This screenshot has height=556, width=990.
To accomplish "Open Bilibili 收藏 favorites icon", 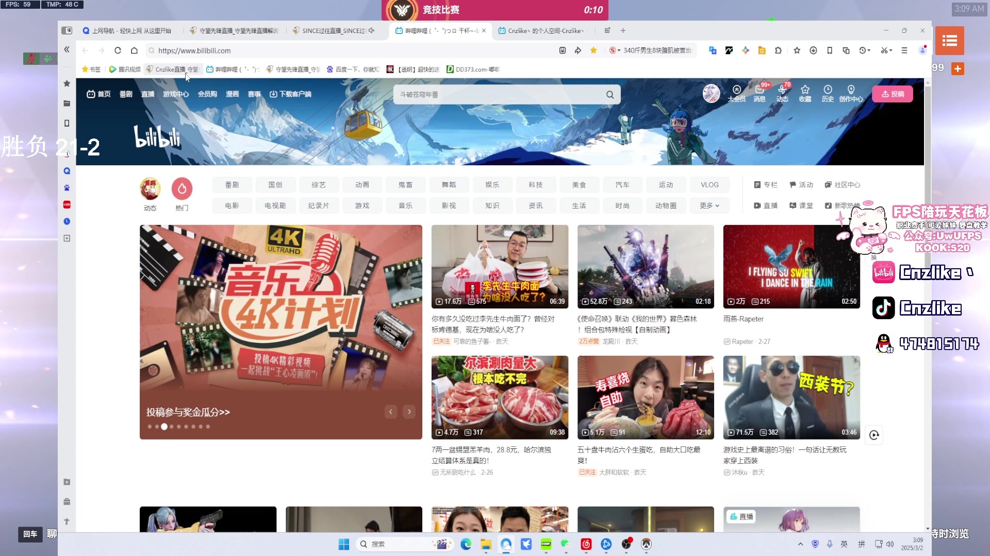I will (805, 94).
